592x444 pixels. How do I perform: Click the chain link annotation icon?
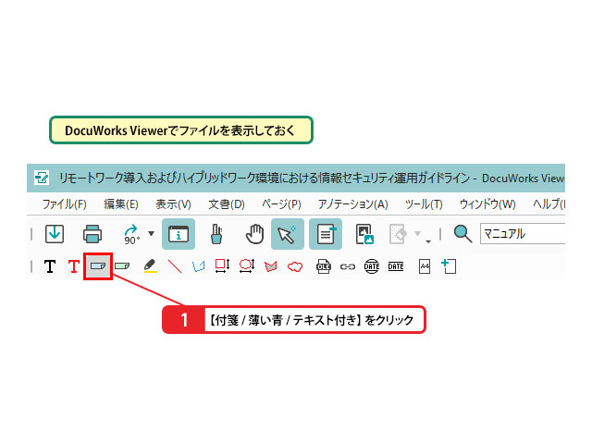(x=348, y=266)
